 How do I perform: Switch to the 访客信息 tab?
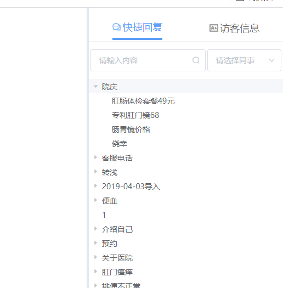tap(235, 29)
